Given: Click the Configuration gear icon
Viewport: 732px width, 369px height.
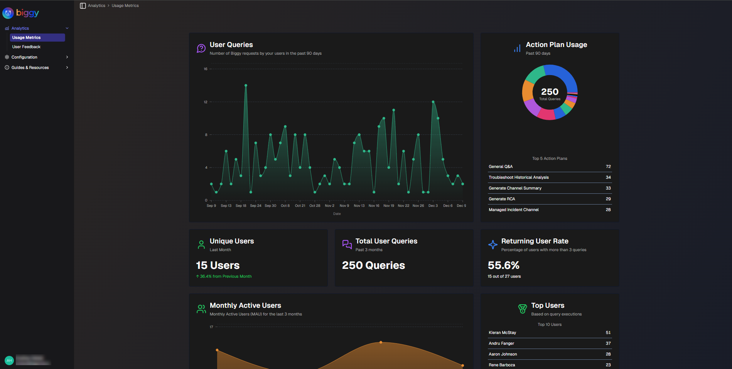Looking at the screenshot, I should click(7, 57).
